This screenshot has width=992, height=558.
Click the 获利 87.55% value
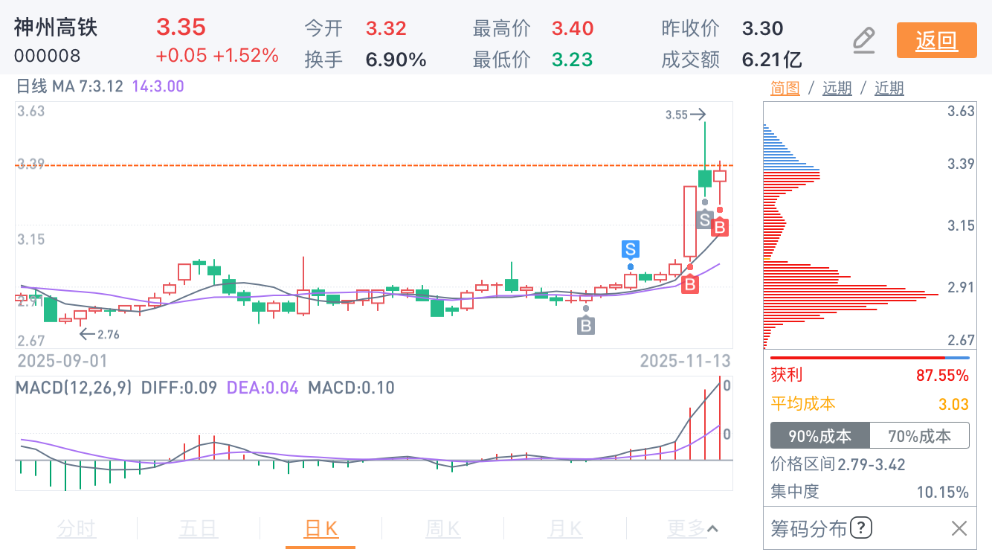[x=942, y=375]
